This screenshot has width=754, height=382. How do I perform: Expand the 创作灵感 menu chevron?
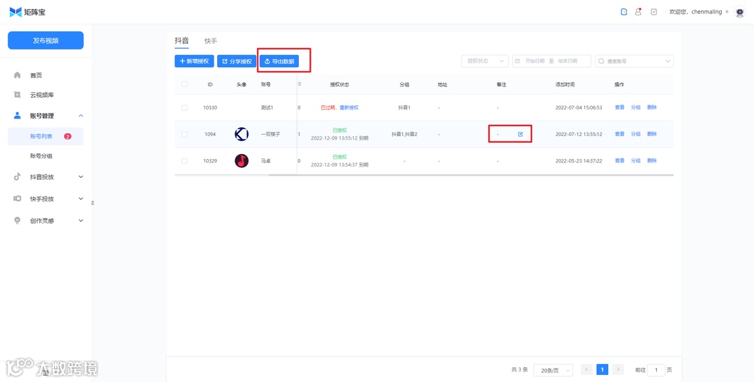[x=81, y=221]
